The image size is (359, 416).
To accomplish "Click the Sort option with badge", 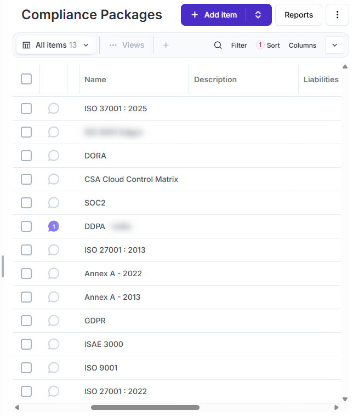I will pos(267,45).
